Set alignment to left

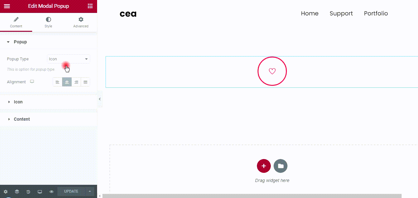57,82
